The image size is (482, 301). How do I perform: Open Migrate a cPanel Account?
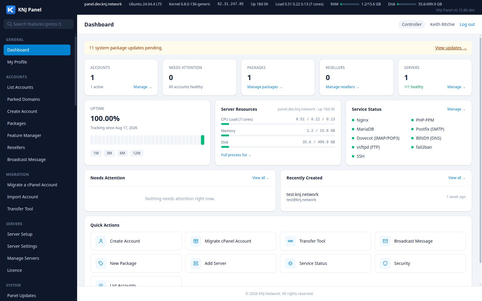point(37,185)
